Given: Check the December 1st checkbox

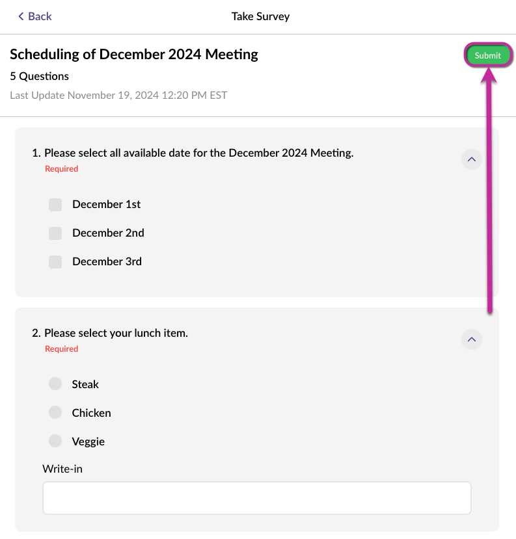Looking at the screenshot, I should (x=55, y=205).
